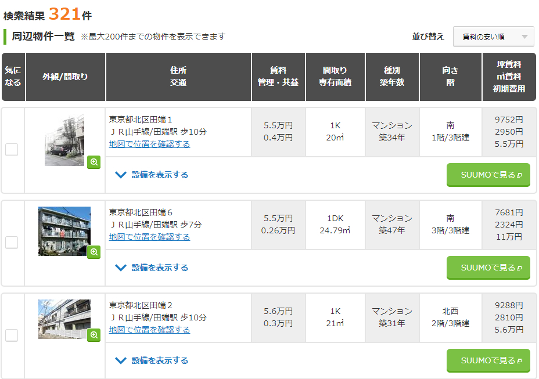
Task: Click the green SUUMOで見る button, first listing
Action: [488, 175]
